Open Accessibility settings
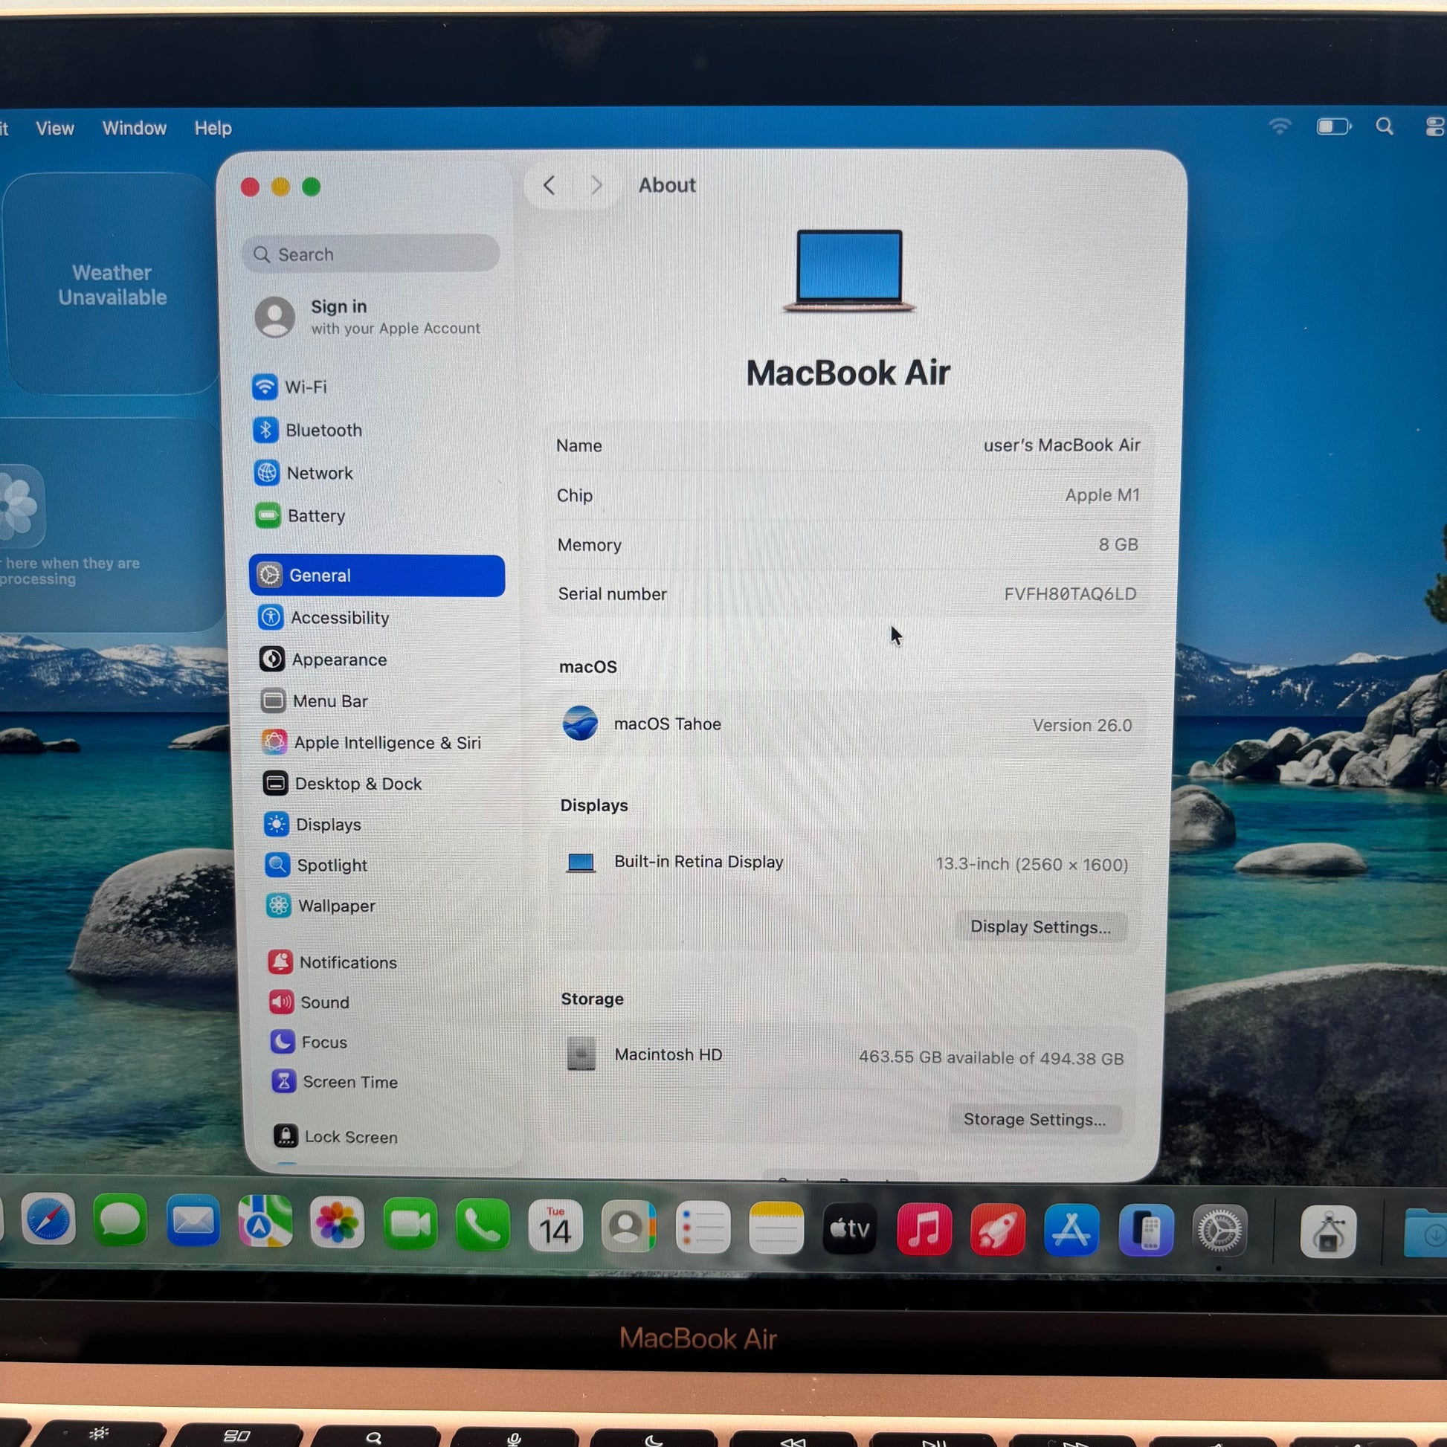Viewport: 1447px width, 1447px height. click(339, 618)
